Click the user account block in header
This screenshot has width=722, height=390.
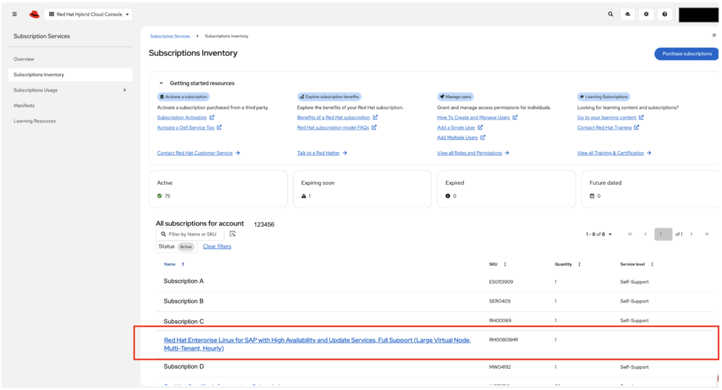699,14
